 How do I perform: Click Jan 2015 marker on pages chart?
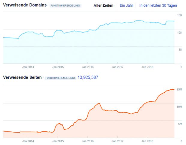tap(58, 141)
